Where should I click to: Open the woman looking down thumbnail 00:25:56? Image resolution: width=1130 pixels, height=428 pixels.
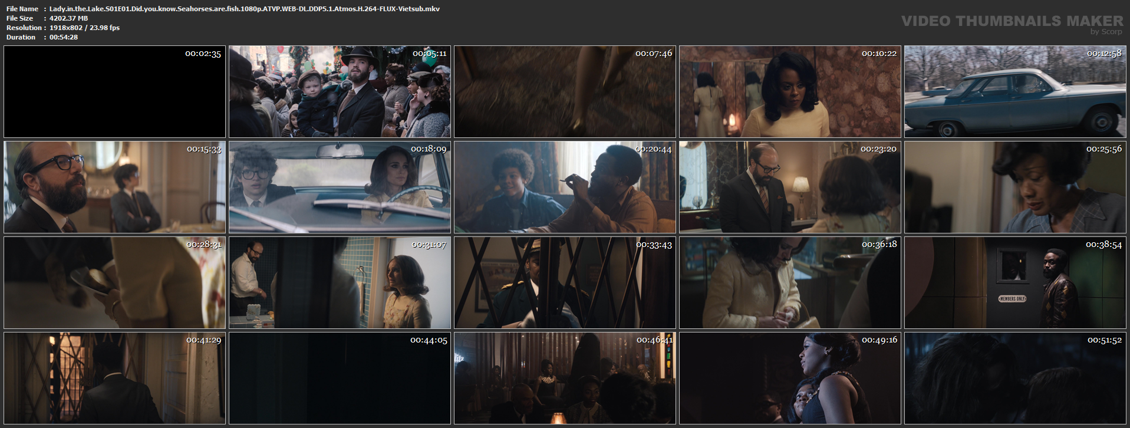tap(1015, 187)
